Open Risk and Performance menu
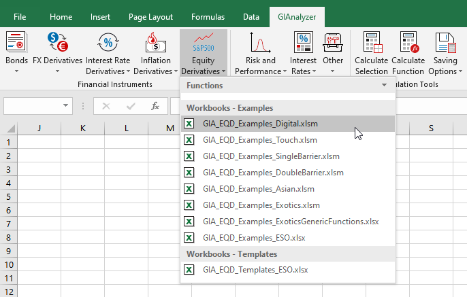467x297 pixels. (261, 52)
